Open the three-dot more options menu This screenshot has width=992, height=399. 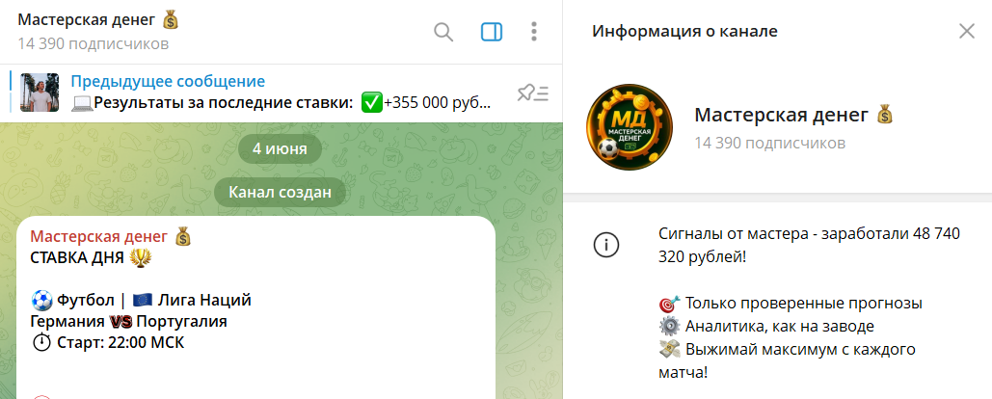click(534, 32)
